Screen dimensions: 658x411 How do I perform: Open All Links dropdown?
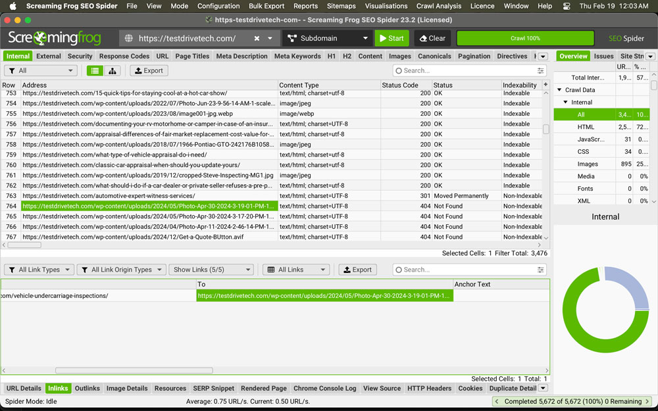point(296,270)
